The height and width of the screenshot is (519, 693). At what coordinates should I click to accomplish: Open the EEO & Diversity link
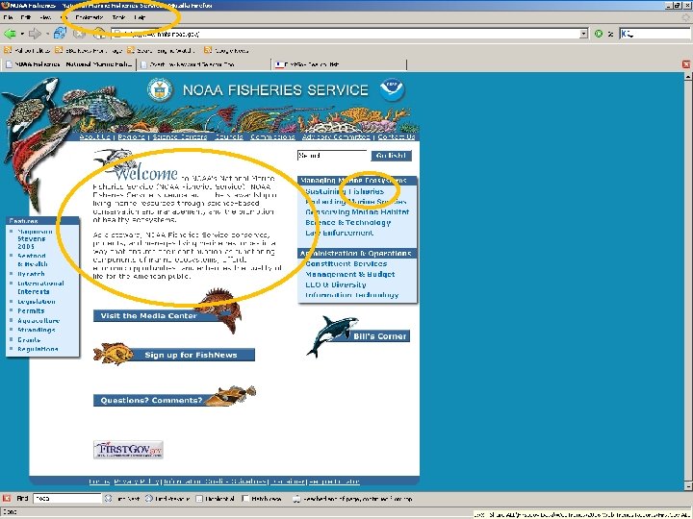336,284
